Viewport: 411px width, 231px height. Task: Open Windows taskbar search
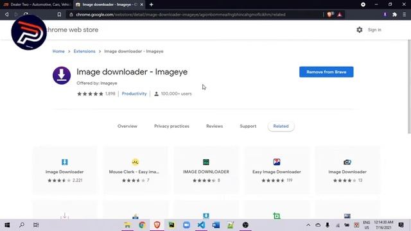pos(22,225)
